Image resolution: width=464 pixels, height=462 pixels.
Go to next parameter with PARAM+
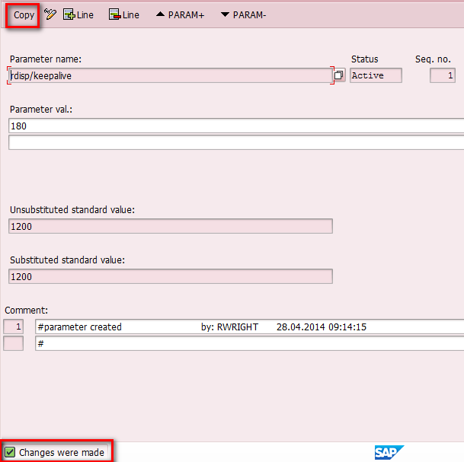click(180, 14)
